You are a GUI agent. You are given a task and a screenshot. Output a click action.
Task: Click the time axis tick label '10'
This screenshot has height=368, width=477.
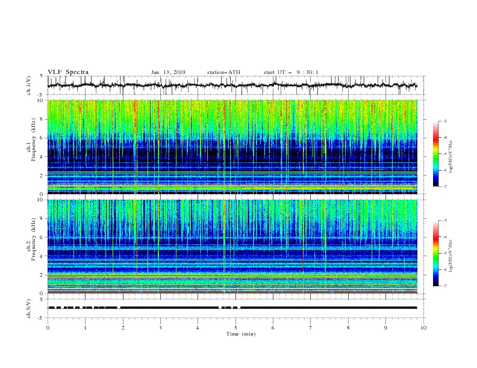(423, 328)
